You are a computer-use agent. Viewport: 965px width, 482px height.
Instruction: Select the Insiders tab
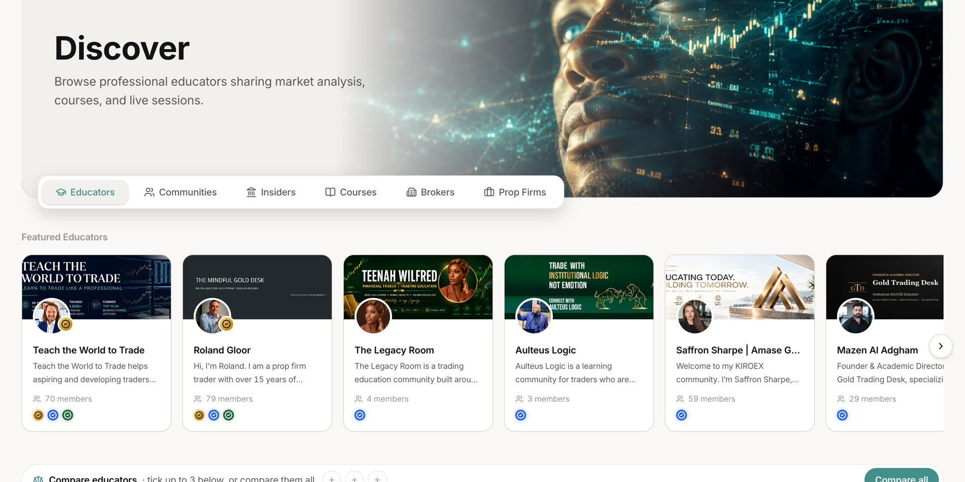[271, 192]
